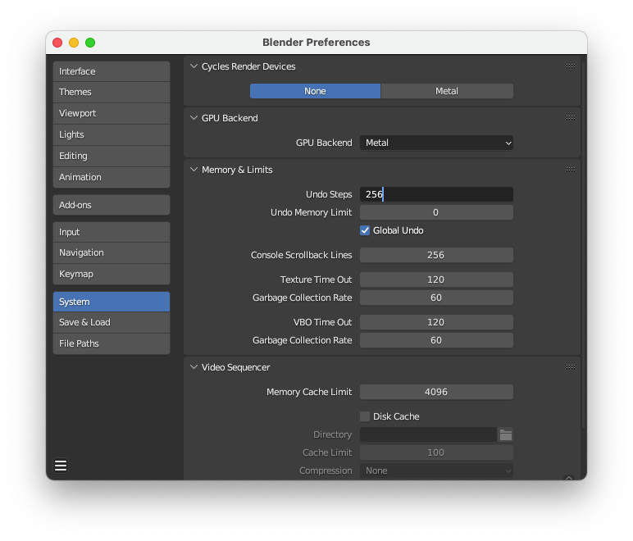This screenshot has width=633, height=541.
Task: Click the VBO Time Out value field
Action: coord(436,322)
